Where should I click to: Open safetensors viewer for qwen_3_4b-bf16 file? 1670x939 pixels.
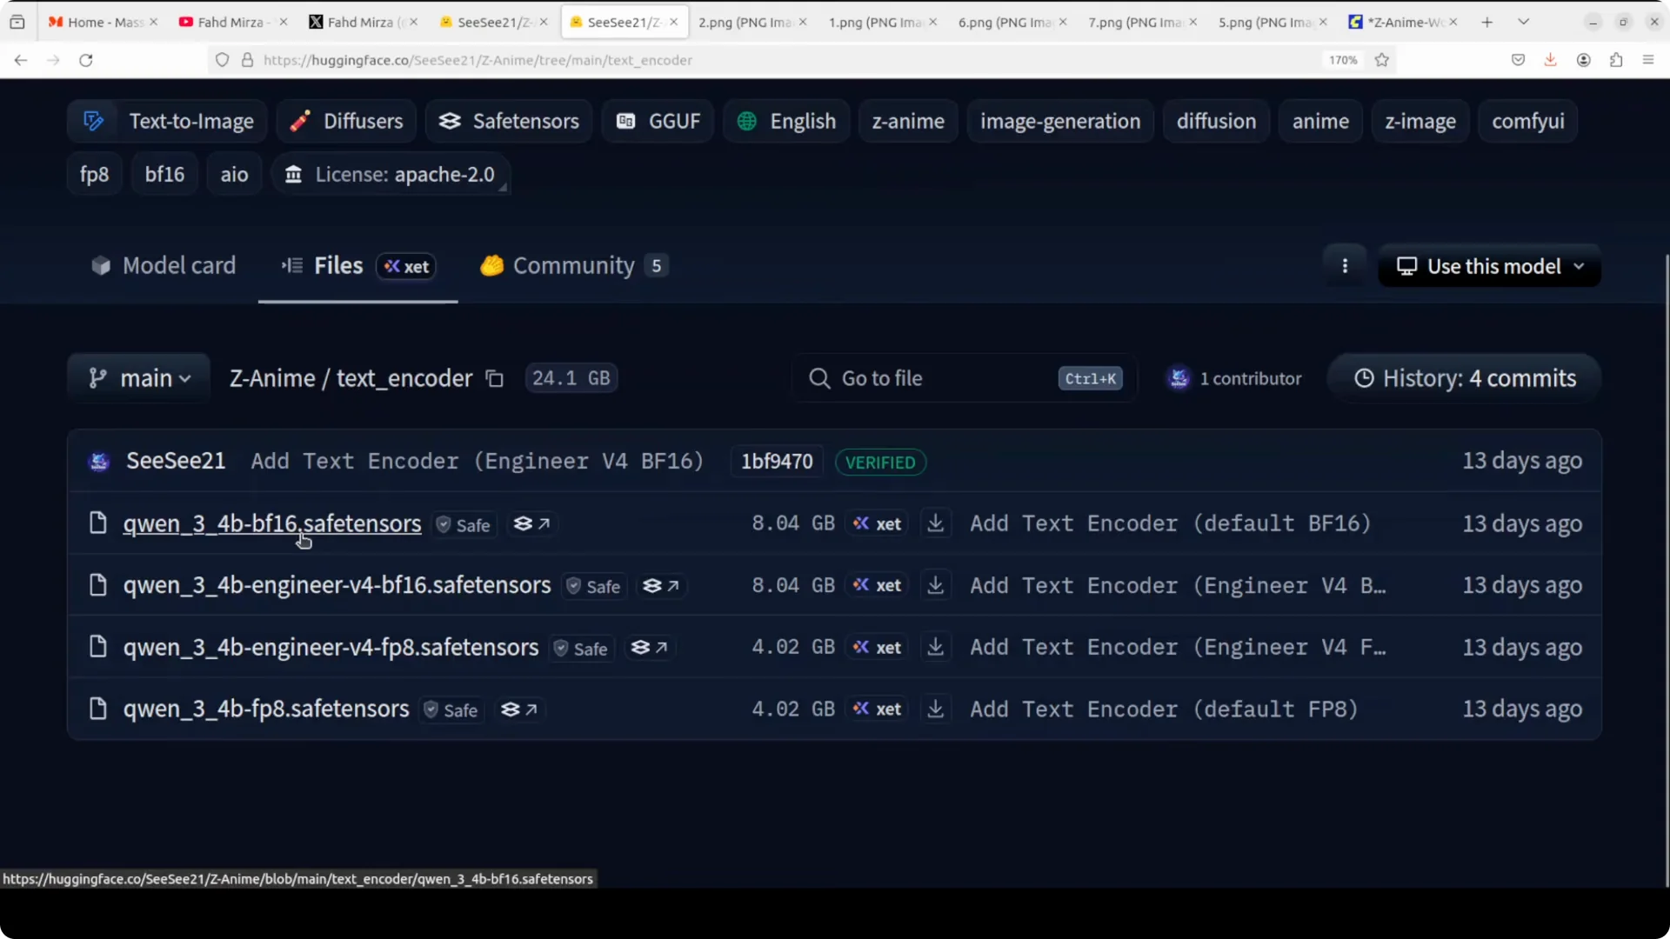531,524
